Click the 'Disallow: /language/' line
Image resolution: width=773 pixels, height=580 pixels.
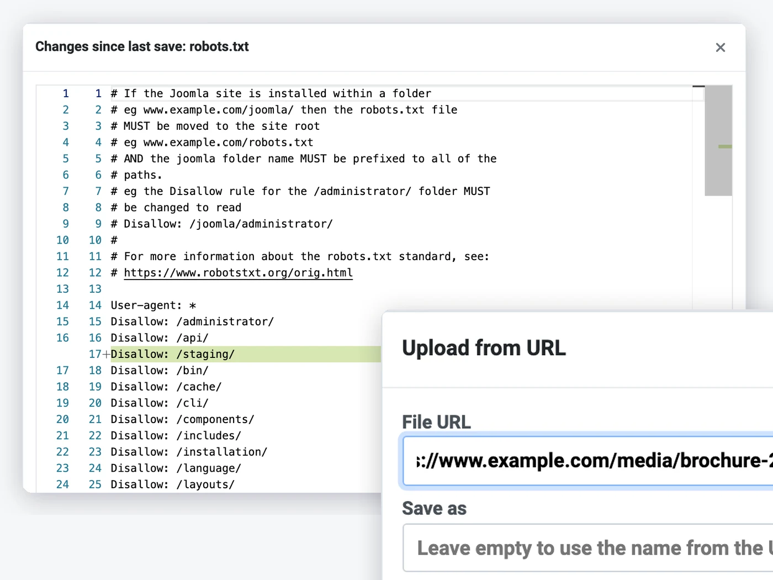(176, 468)
